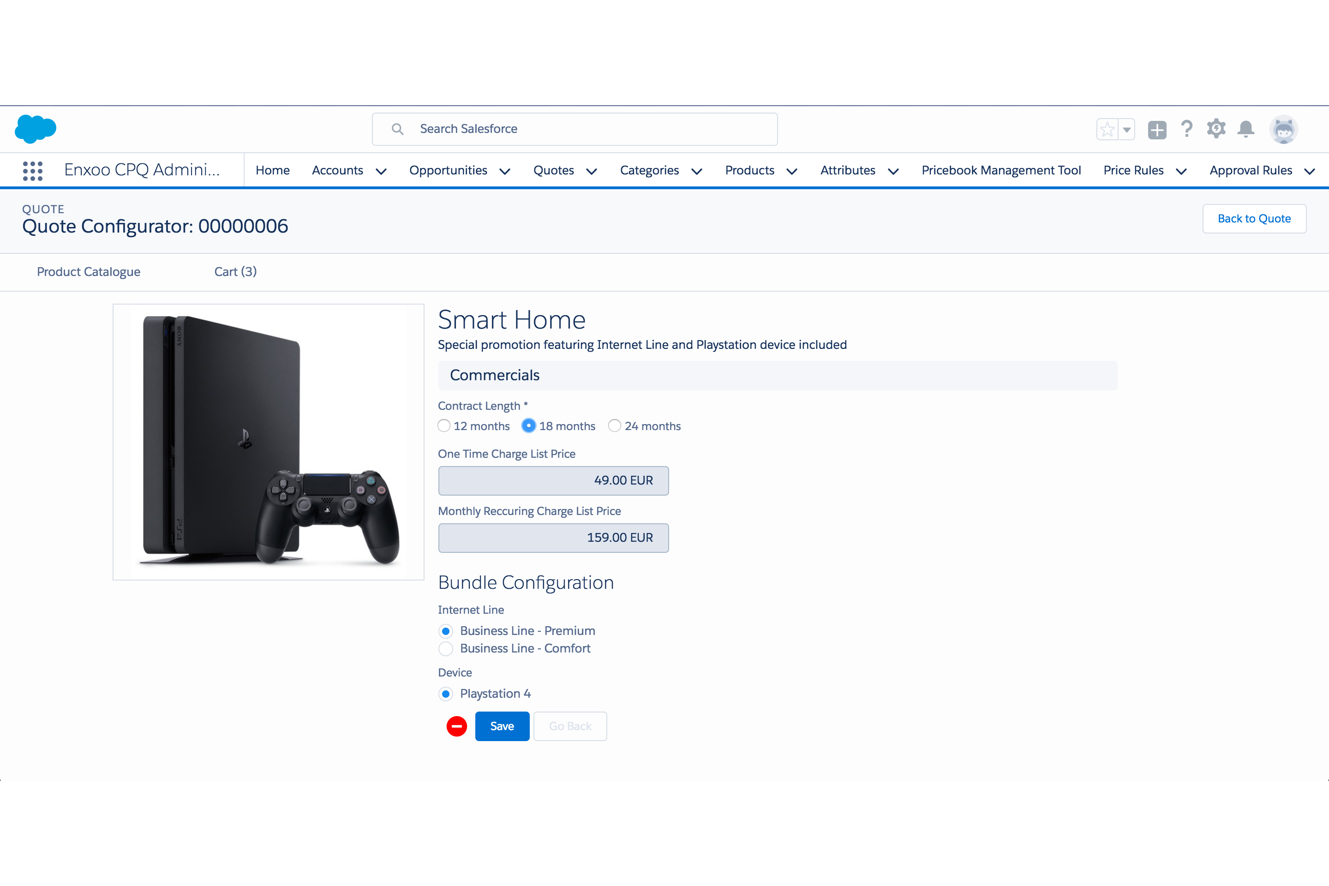This screenshot has height=886, width=1329.
Task: Select 12 months contract length
Action: (444, 426)
